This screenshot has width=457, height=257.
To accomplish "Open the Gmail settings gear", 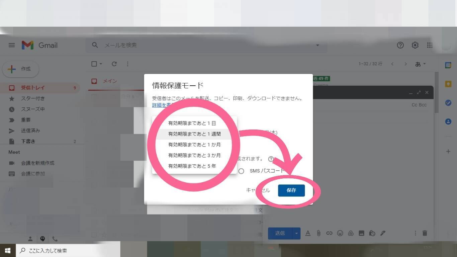I will coord(415,45).
